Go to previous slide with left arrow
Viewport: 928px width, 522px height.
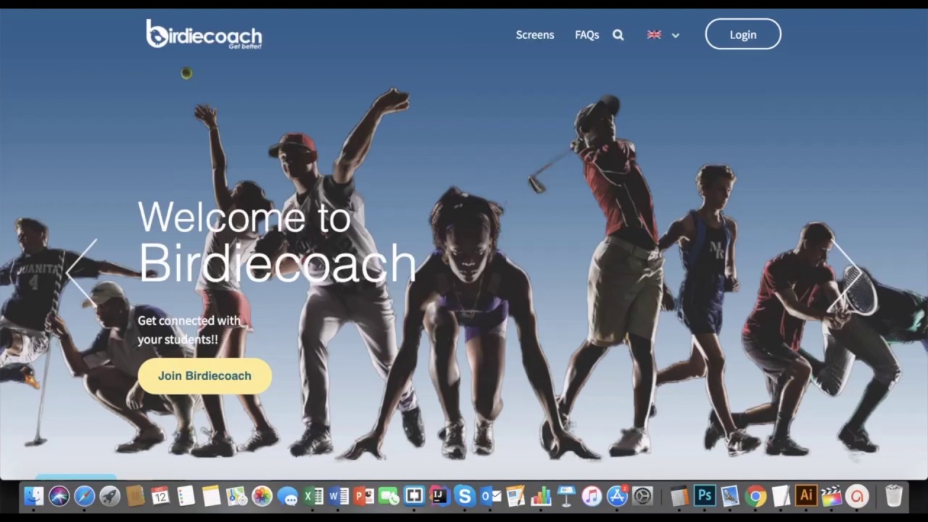tap(81, 272)
